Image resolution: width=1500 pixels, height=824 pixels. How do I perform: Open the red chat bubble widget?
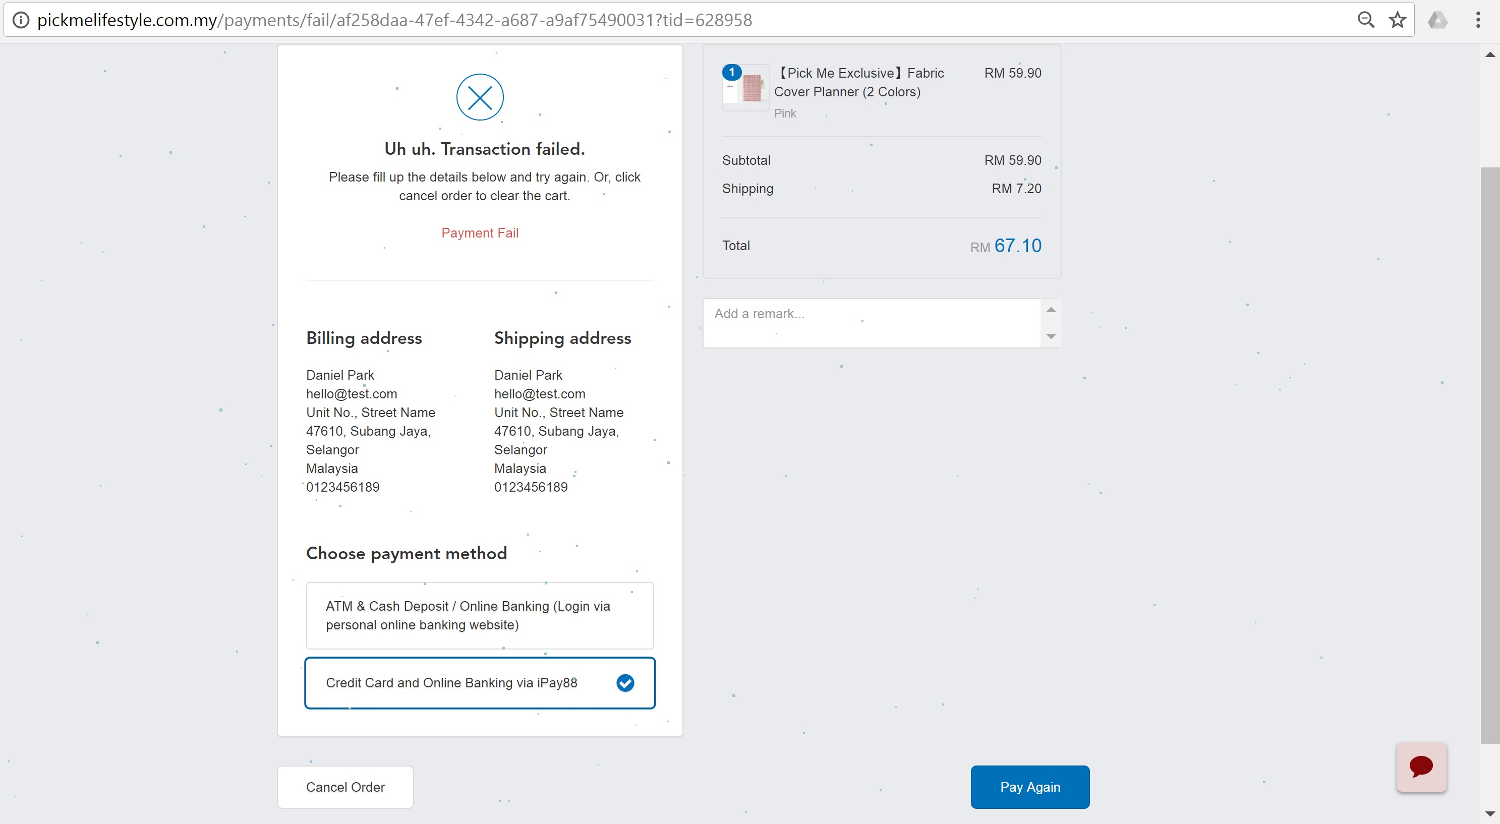pyautogui.click(x=1421, y=767)
